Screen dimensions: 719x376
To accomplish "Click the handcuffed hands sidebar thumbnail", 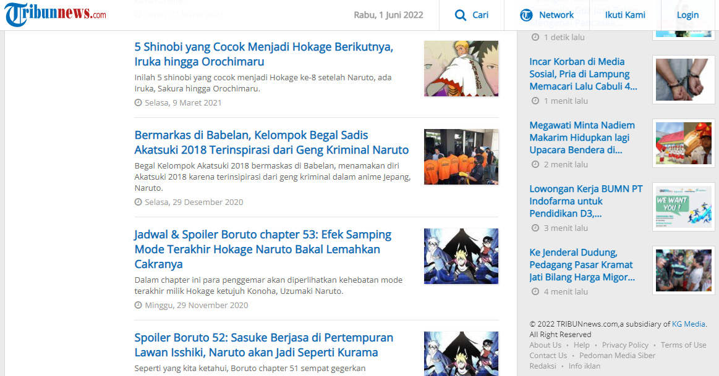I will point(684,80).
